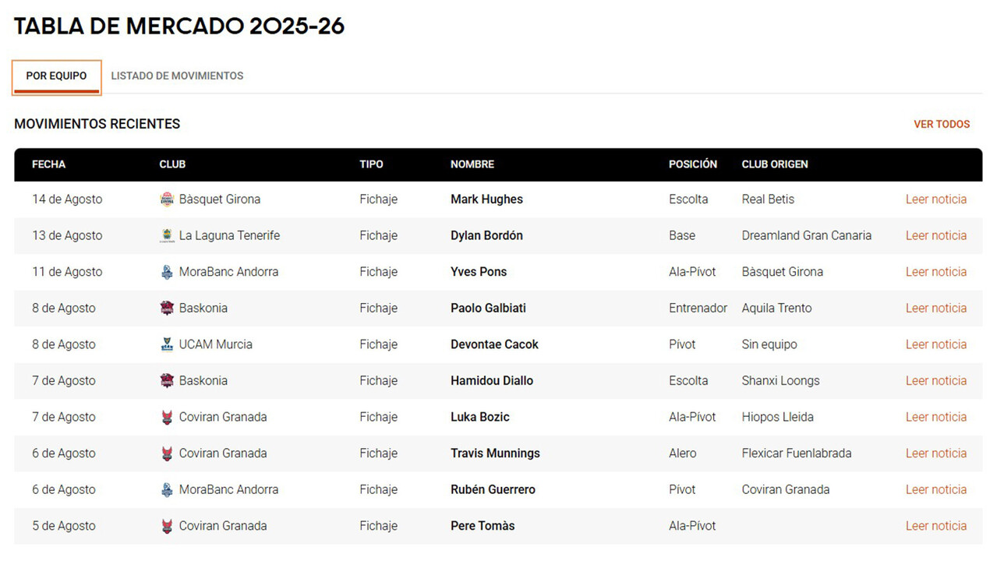Read the news about Devontae Cacok signing
Screen dimensions: 997x561
pyautogui.click(x=936, y=344)
